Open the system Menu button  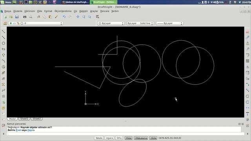(6, 2)
